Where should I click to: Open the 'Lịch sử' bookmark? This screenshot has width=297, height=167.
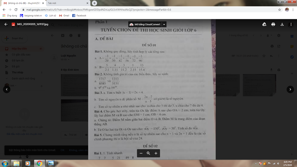click(50, 16)
